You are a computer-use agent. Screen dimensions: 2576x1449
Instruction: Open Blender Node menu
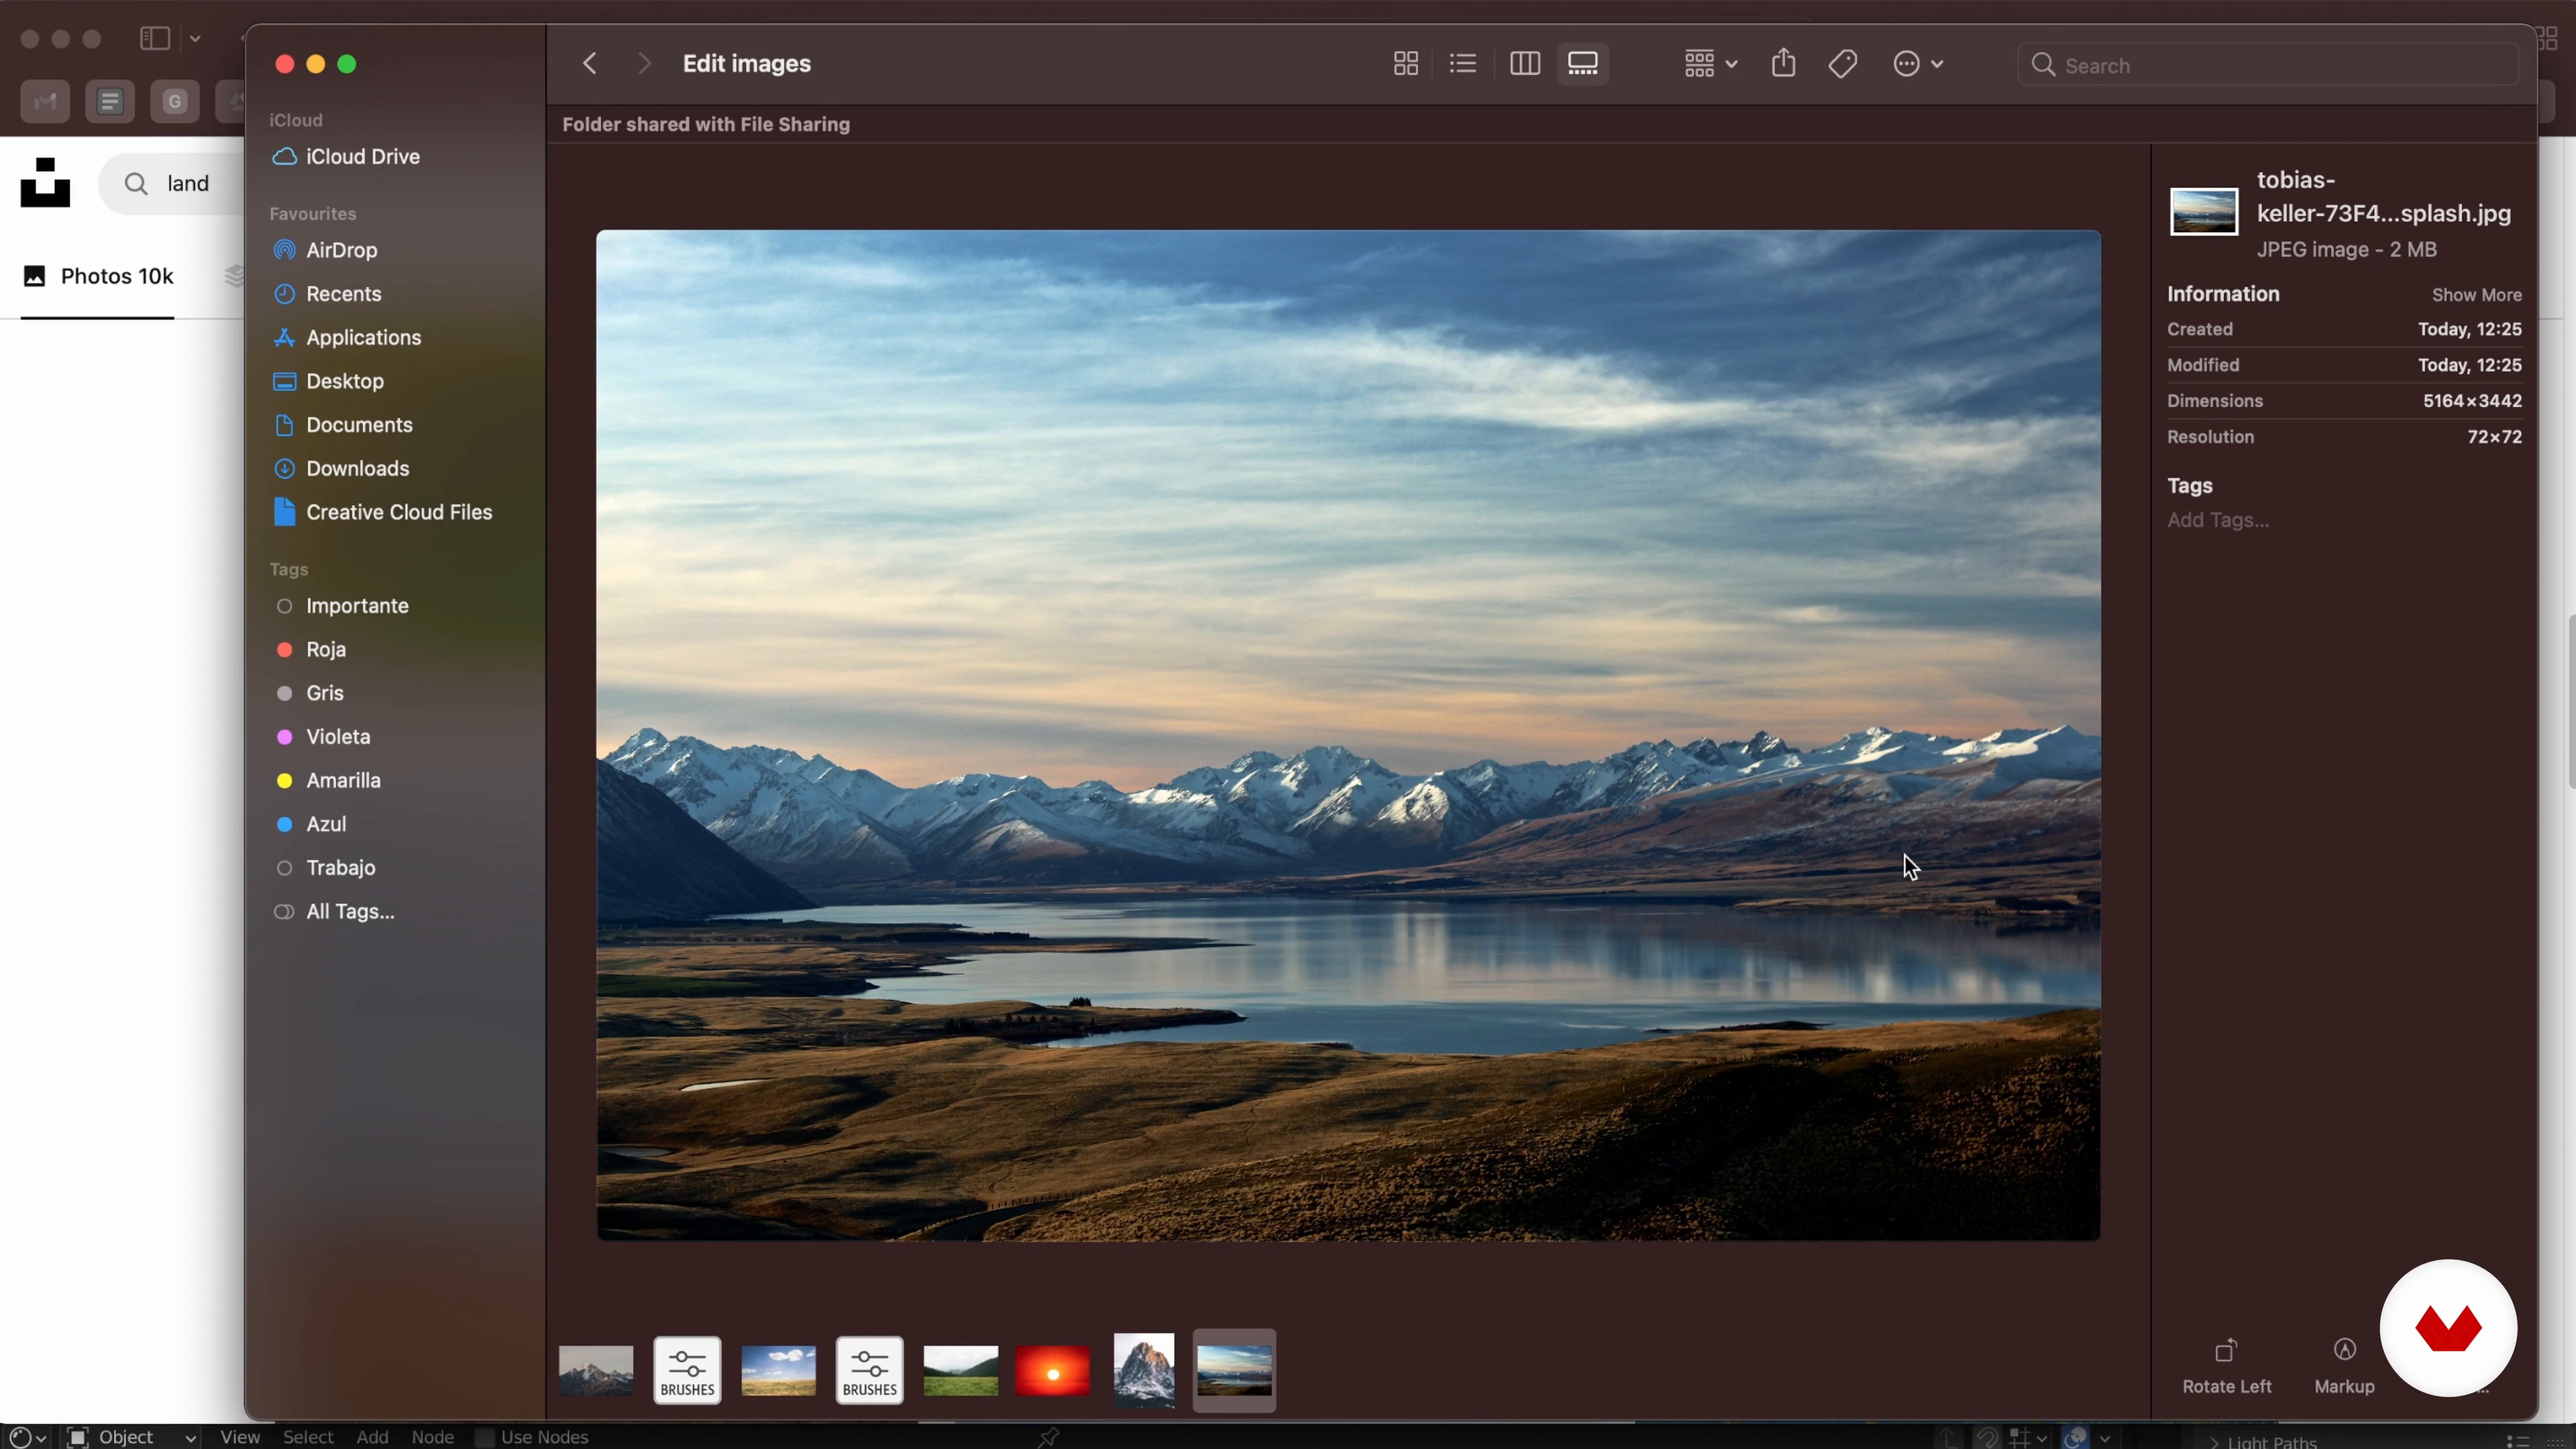pos(433,1437)
